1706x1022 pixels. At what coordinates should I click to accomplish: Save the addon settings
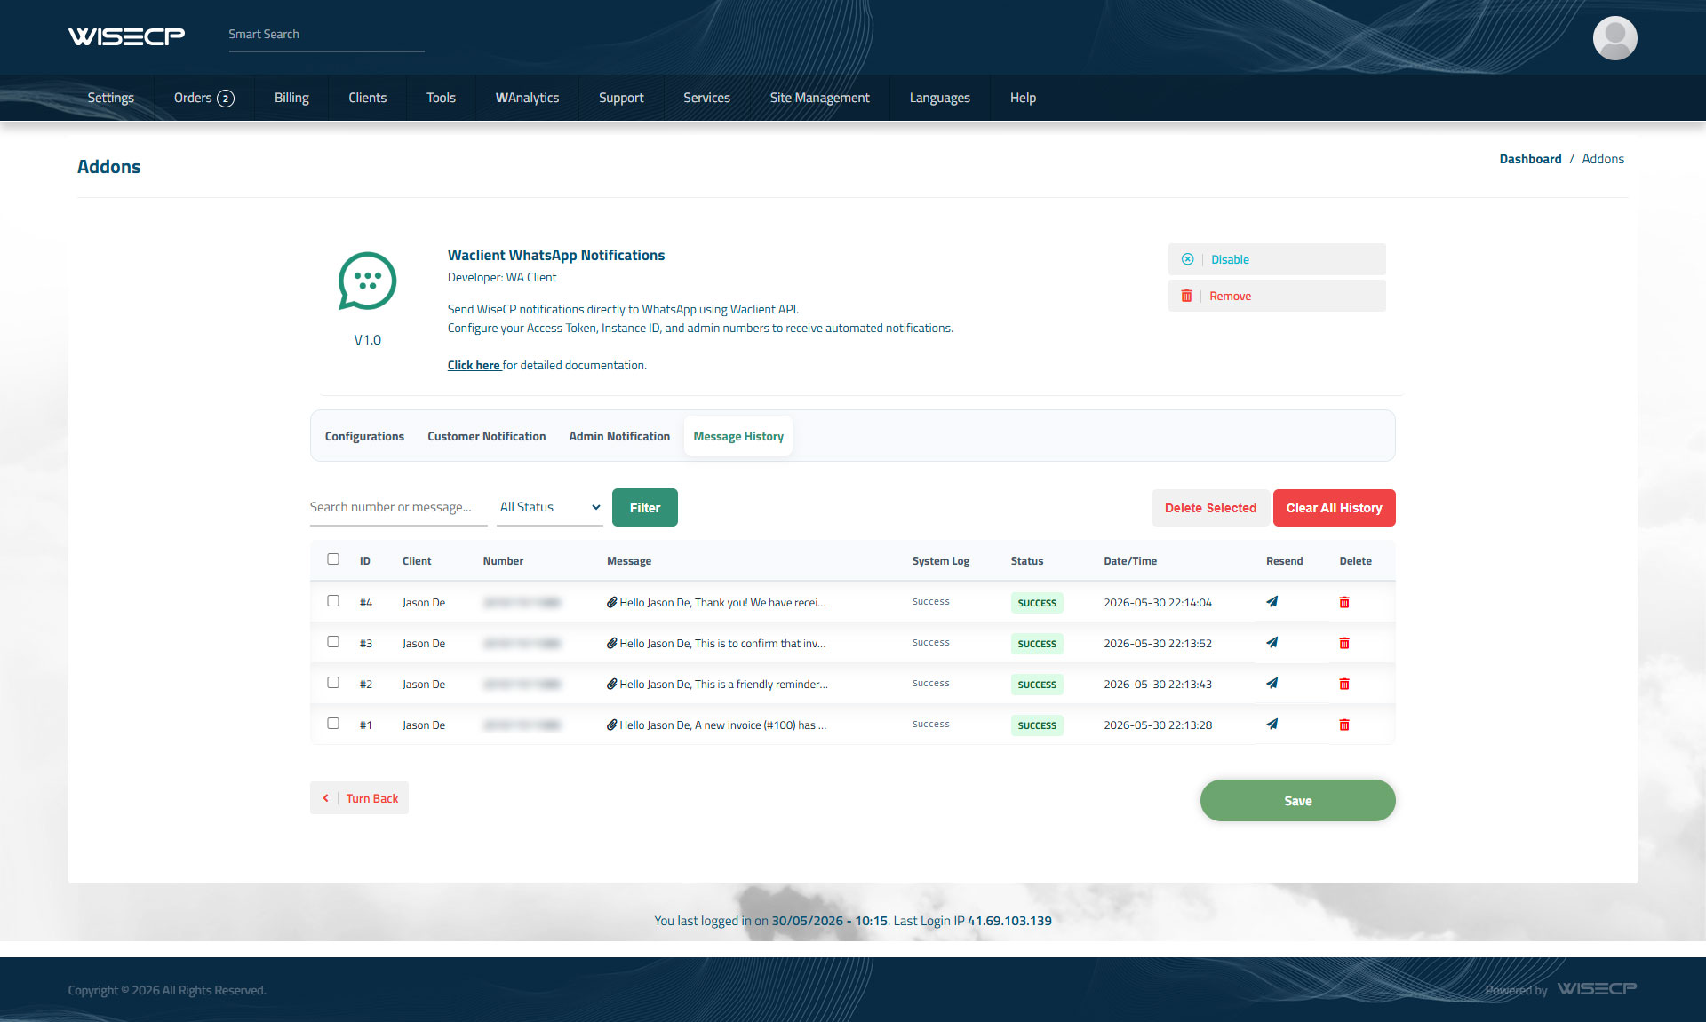click(x=1297, y=801)
